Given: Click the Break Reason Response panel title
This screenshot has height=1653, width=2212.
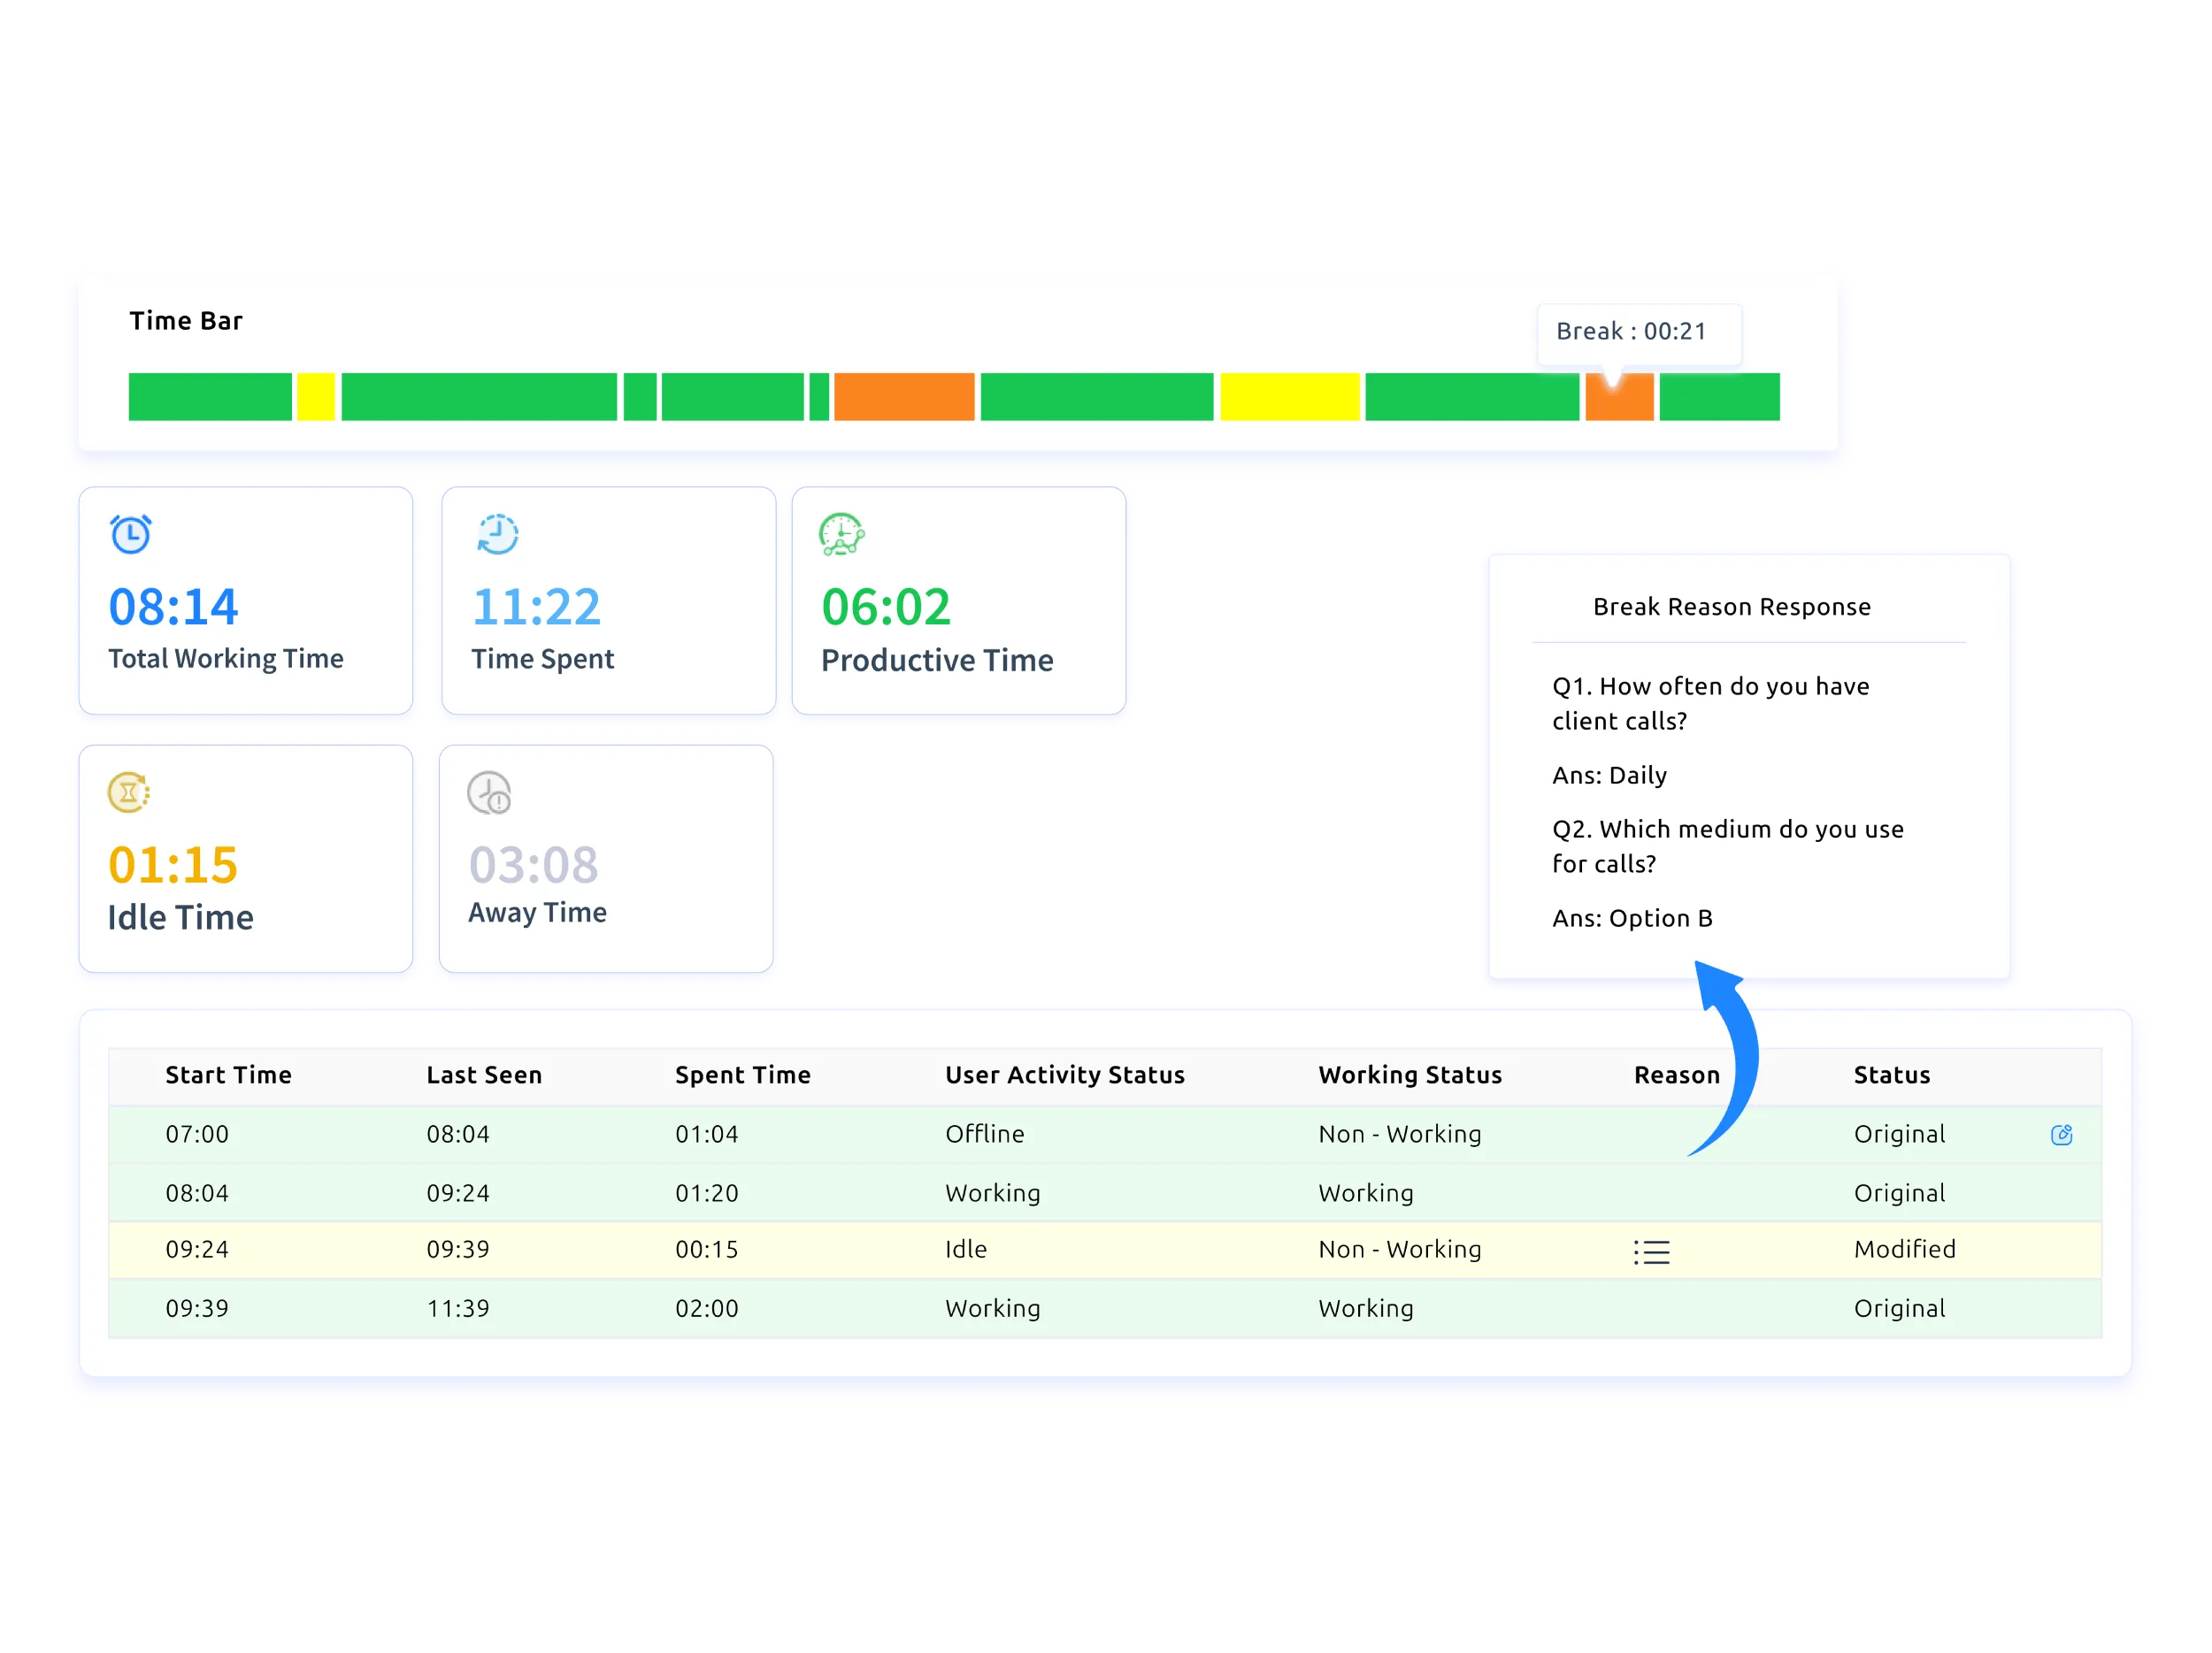Looking at the screenshot, I should click(1732, 606).
